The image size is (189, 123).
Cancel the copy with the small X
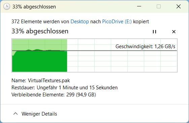pos(174,32)
